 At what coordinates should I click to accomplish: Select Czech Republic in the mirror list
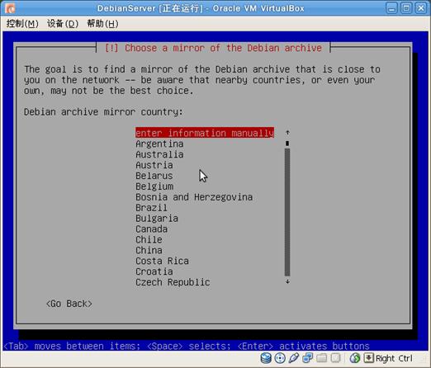173,282
